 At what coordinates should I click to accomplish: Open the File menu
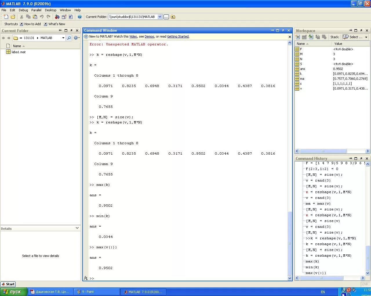4,10
